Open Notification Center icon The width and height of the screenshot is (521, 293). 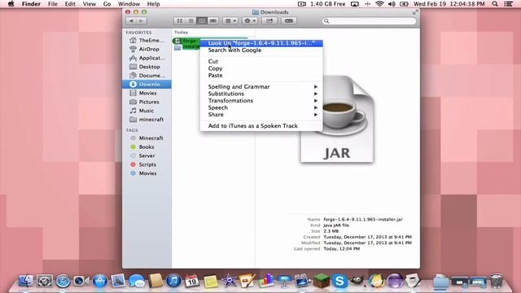click(x=508, y=4)
